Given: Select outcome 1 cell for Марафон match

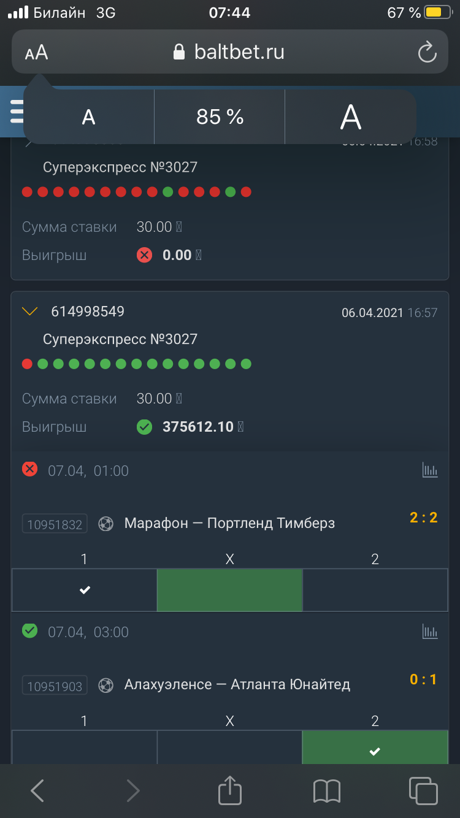Looking at the screenshot, I should (85, 590).
